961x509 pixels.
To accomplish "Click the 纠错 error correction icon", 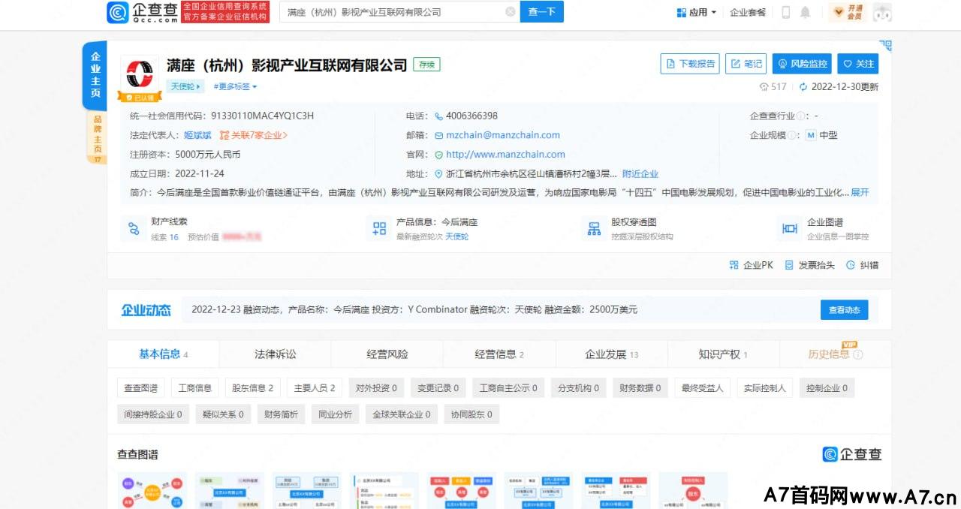I will (x=863, y=264).
